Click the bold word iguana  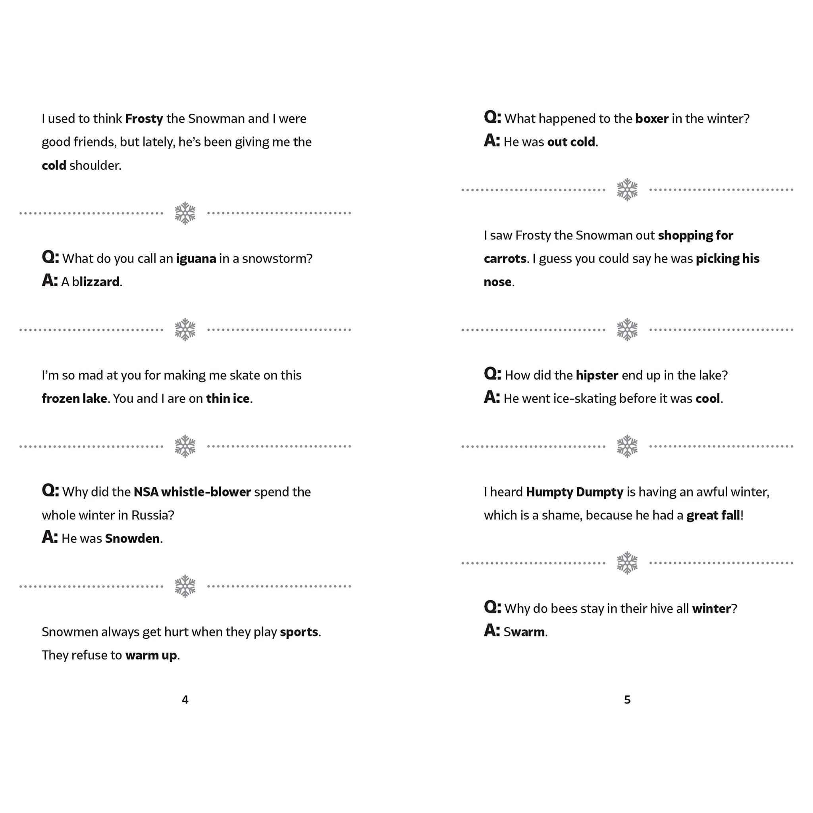click(x=196, y=259)
